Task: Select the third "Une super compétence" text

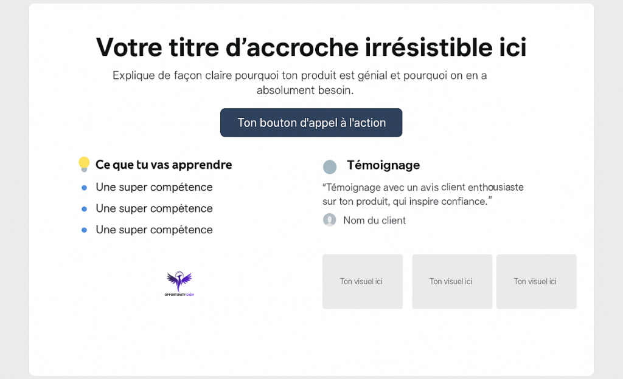Action: tap(154, 230)
